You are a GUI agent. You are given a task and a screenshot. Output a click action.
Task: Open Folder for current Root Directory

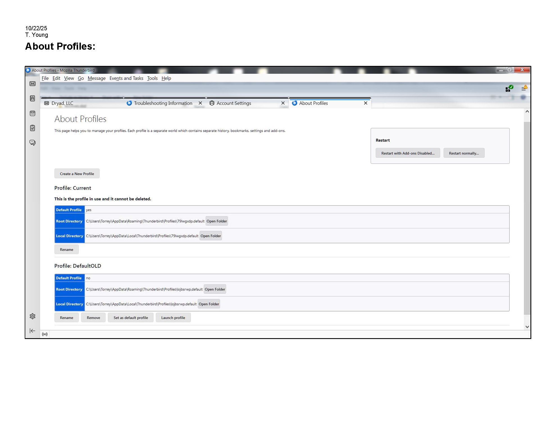[217, 221]
